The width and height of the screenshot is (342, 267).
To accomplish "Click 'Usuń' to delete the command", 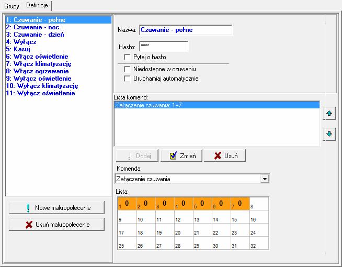I will tap(225, 155).
